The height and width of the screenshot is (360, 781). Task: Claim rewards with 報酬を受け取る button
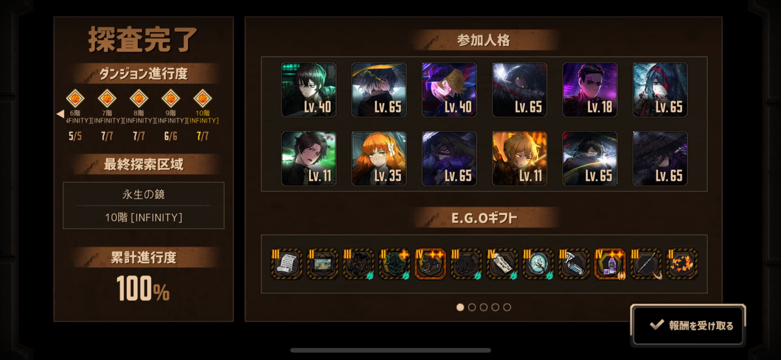click(688, 325)
